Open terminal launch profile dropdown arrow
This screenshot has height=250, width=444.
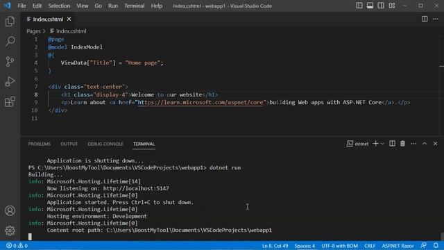(382, 144)
